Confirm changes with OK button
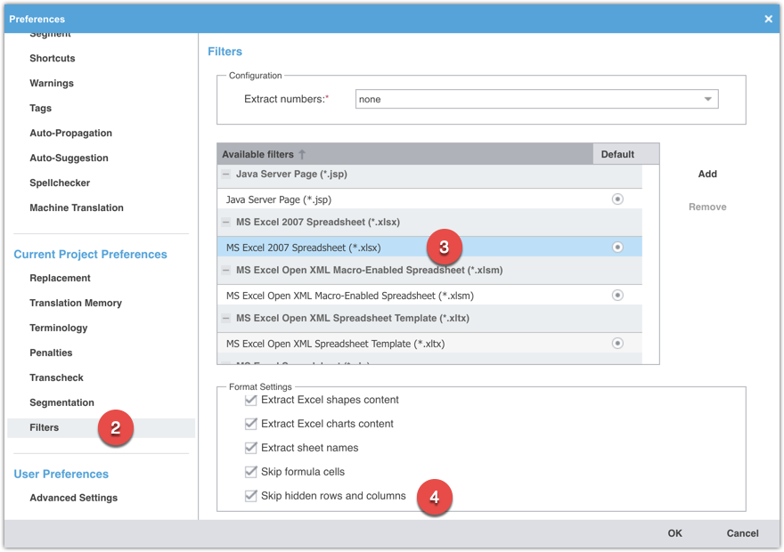Screen dimensions: 784x552 (x=674, y=532)
